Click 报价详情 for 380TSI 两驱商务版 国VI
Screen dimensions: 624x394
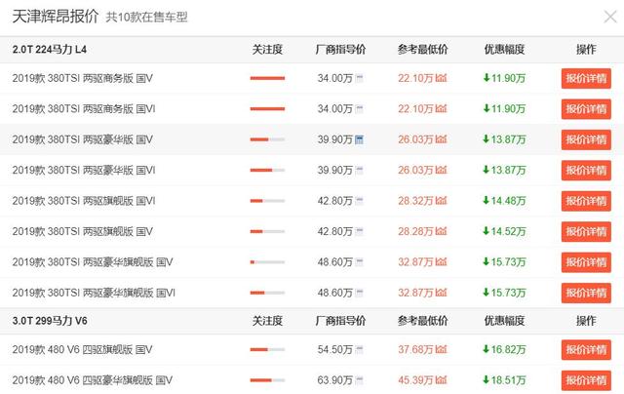pyautogui.click(x=586, y=109)
